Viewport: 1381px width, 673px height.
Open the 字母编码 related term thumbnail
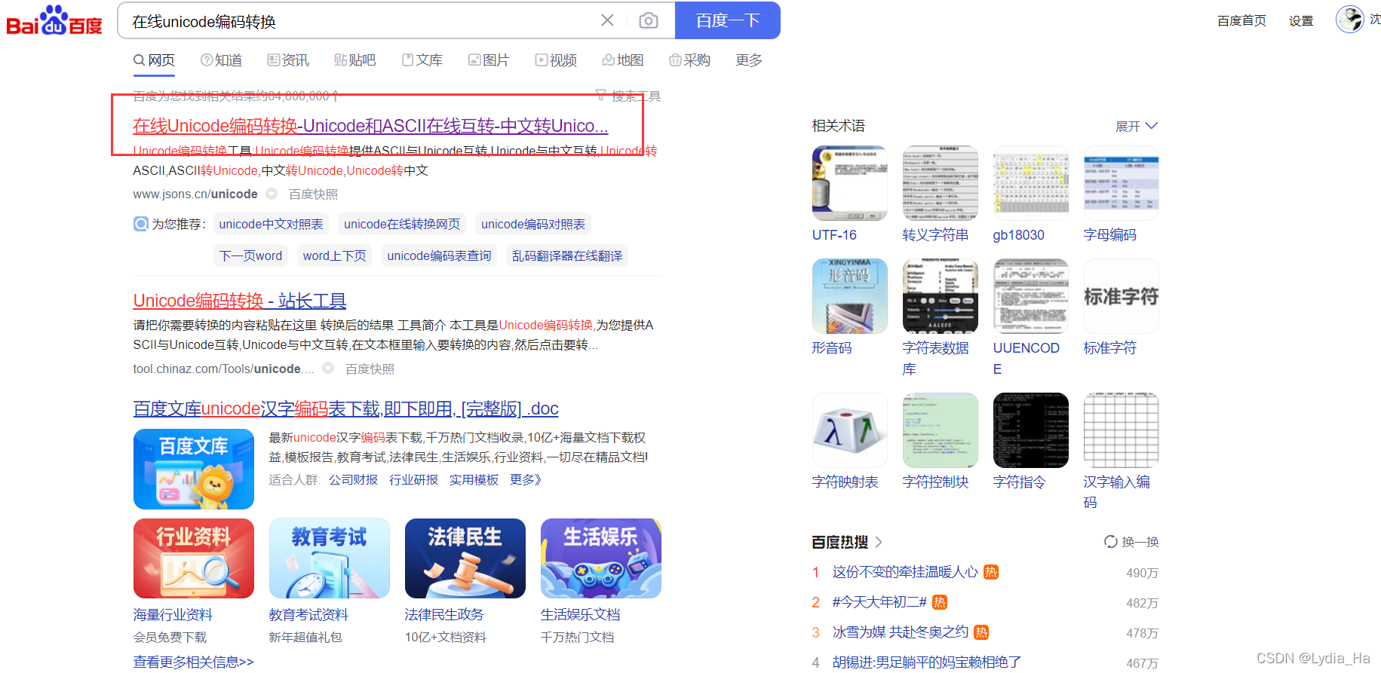(x=1122, y=183)
